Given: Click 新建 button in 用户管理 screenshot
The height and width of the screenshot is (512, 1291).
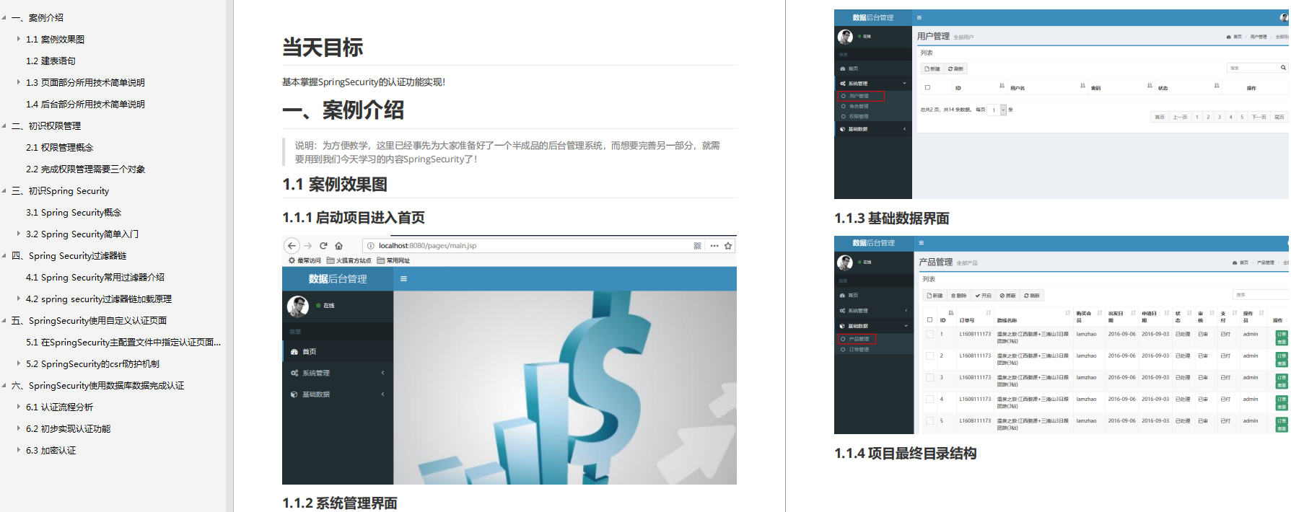Looking at the screenshot, I should tap(933, 69).
